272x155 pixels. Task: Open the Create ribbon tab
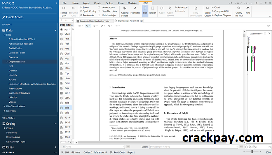(97, 3)
